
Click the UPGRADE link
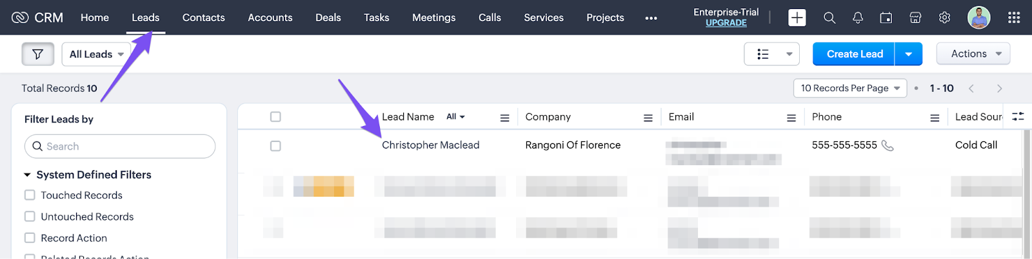click(726, 23)
